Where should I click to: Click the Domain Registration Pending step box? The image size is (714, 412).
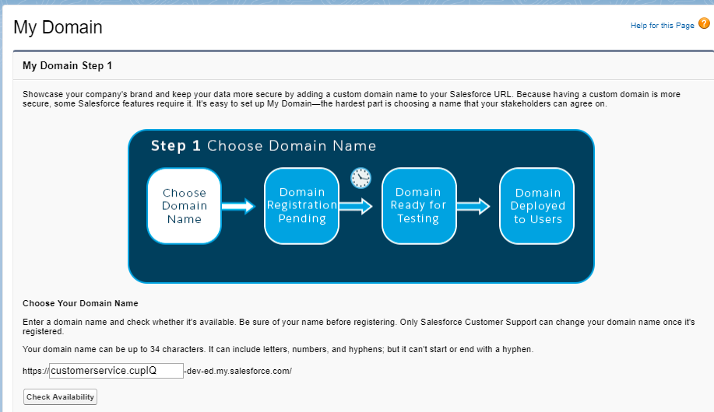point(302,206)
